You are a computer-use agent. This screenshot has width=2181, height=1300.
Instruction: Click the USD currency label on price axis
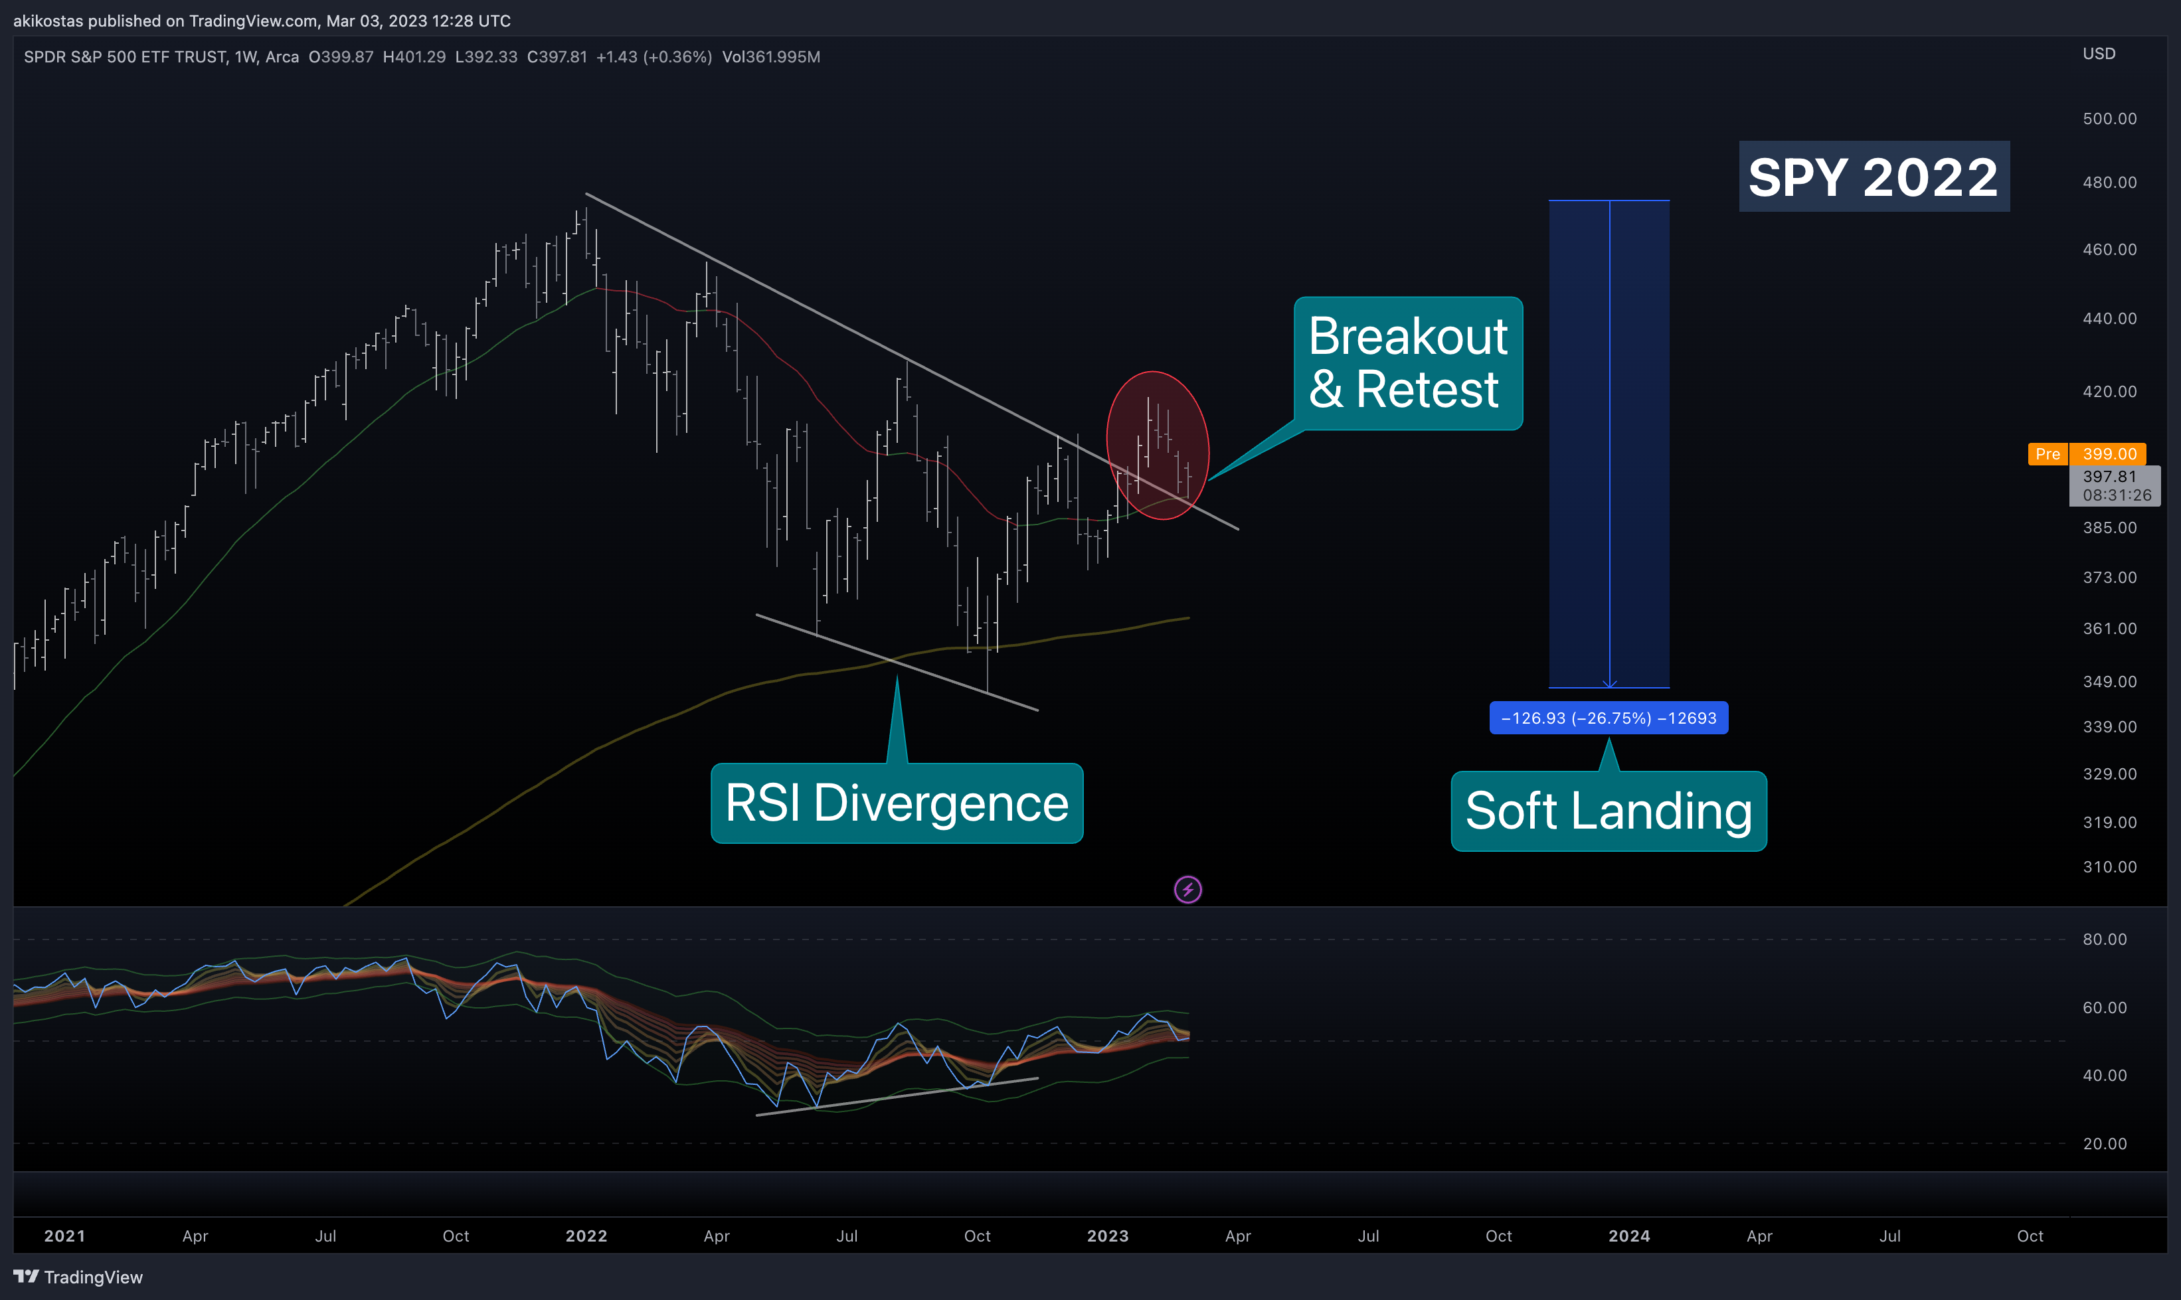coord(2099,53)
